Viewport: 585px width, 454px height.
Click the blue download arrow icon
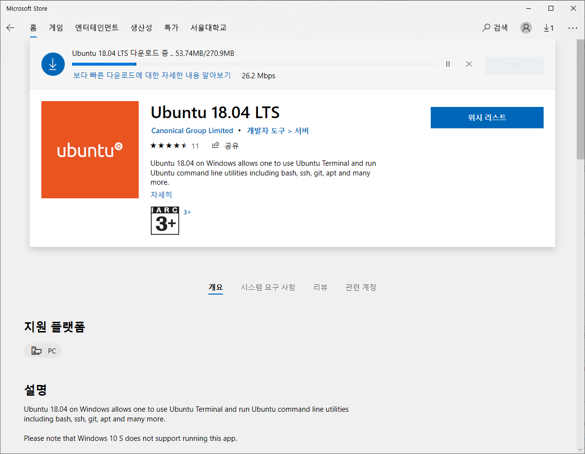[53, 64]
